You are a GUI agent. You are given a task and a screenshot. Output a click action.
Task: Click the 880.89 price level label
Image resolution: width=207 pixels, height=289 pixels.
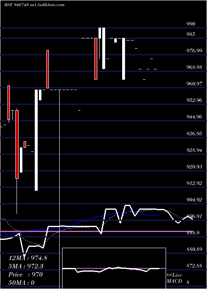[x=194, y=249]
